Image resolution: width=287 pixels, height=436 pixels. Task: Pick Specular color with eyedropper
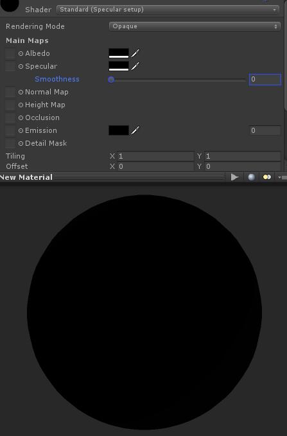tap(135, 66)
